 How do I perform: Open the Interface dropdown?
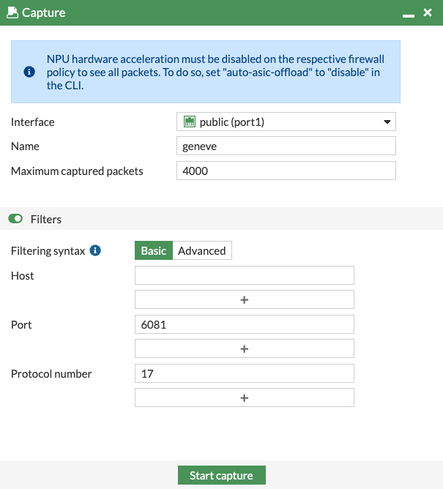coord(286,122)
